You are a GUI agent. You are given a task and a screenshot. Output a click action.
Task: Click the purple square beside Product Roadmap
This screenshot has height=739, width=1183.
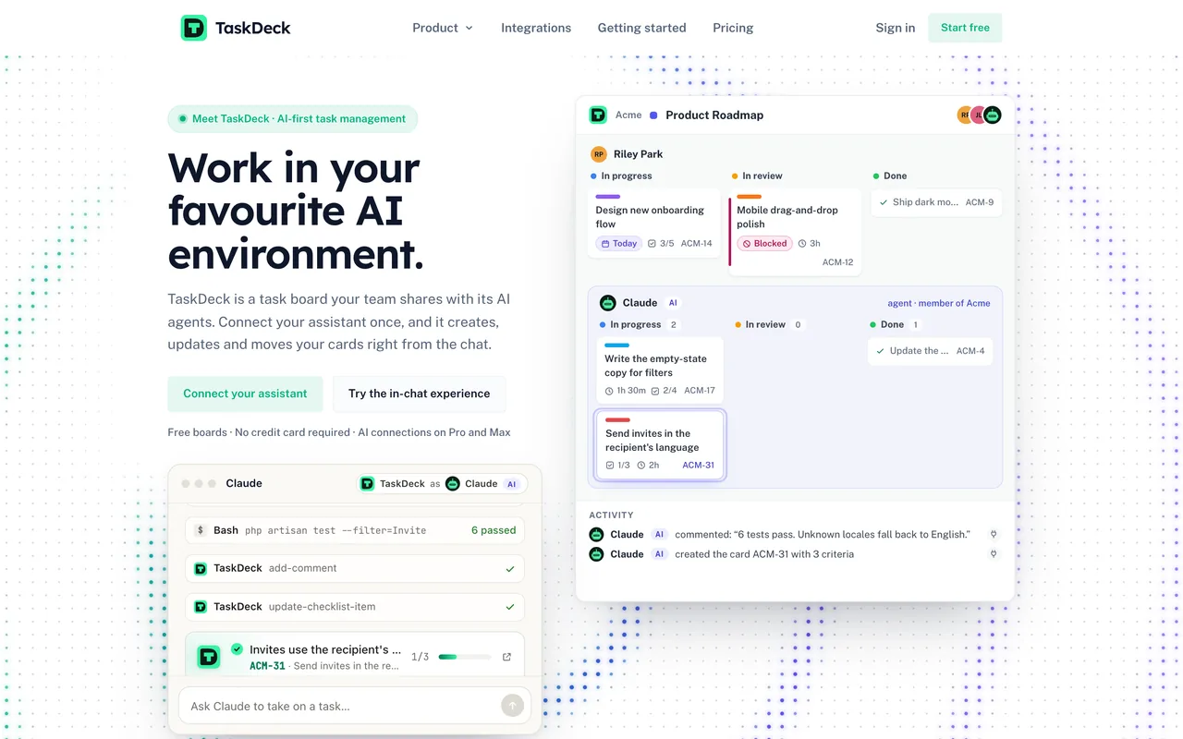point(653,115)
